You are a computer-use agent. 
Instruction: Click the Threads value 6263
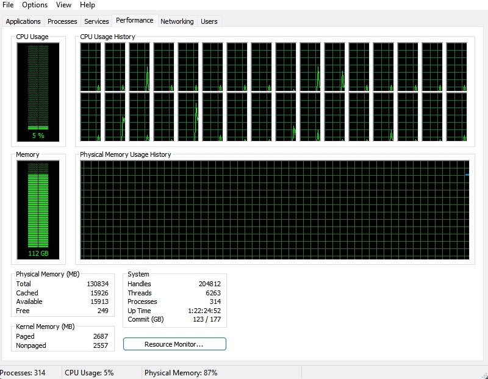pos(213,293)
